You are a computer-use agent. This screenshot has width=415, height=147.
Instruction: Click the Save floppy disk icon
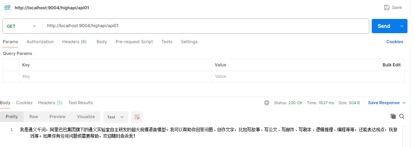coord(387,7)
